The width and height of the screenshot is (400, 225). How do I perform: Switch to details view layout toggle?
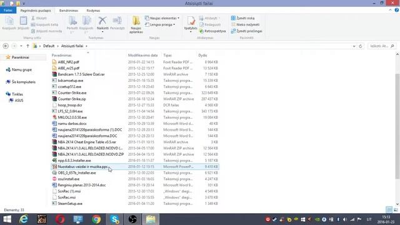click(x=389, y=210)
